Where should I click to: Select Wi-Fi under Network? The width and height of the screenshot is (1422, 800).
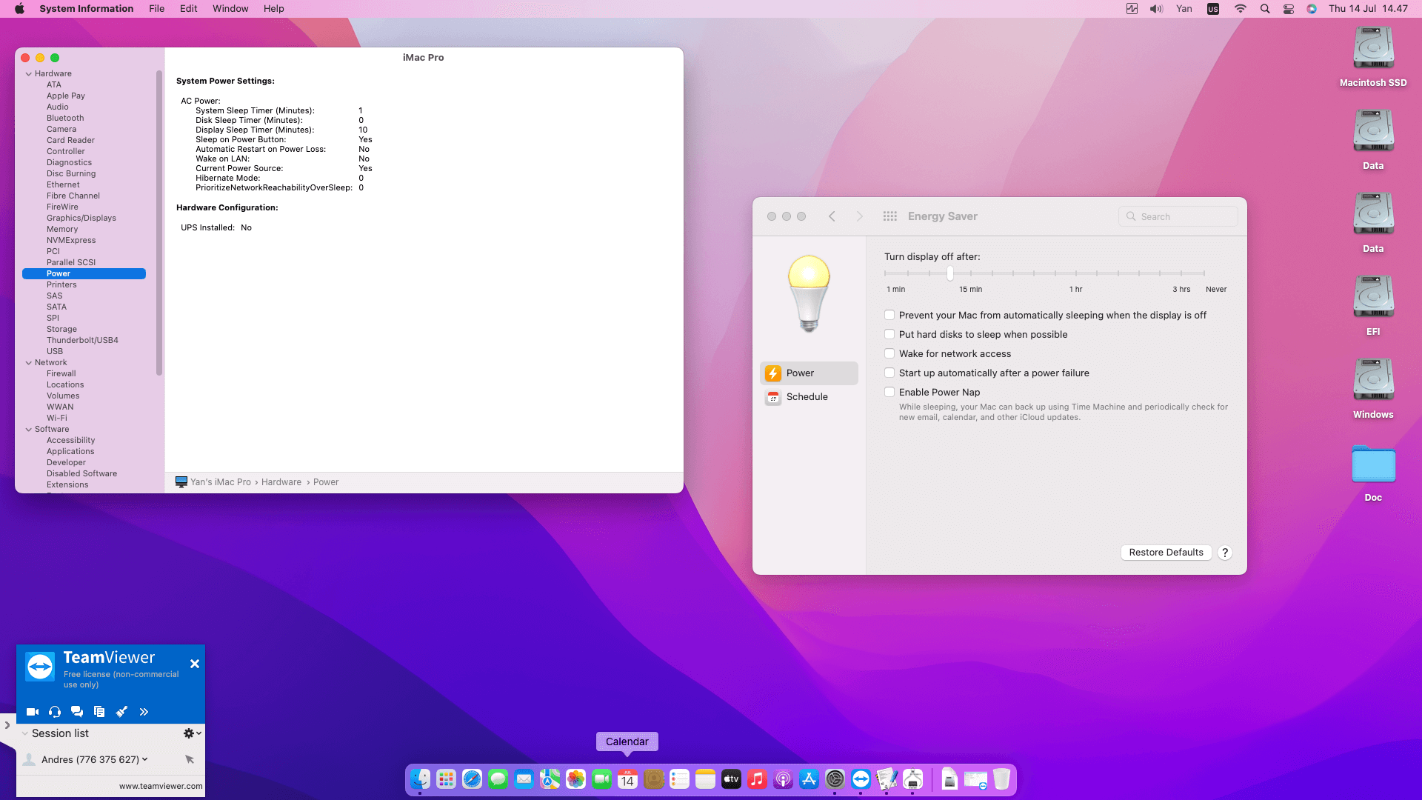[x=57, y=418]
